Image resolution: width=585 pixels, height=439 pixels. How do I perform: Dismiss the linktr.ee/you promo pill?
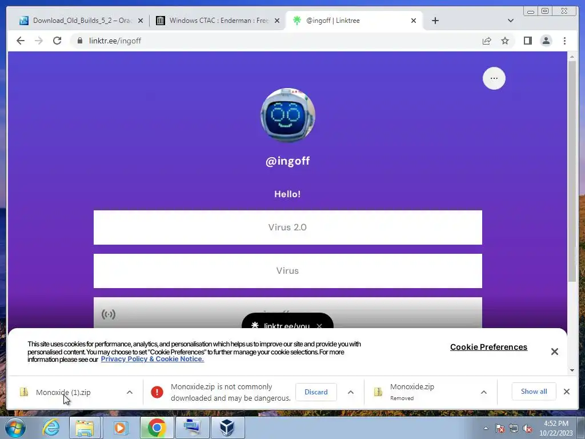click(319, 325)
